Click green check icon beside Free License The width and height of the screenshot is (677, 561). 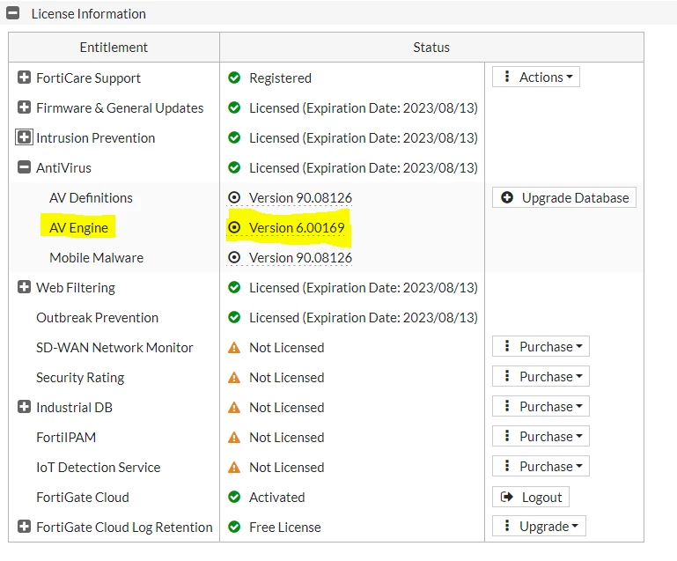234,527
